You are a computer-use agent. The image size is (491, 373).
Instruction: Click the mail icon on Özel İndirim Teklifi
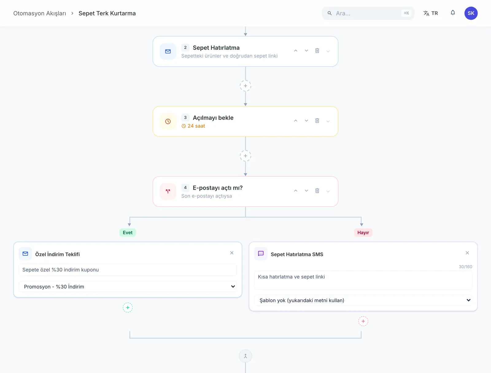(25, 254)
